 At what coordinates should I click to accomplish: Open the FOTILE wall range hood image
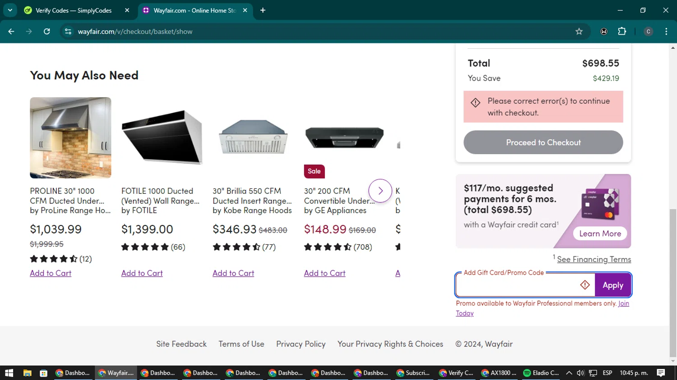click(162, 138)
